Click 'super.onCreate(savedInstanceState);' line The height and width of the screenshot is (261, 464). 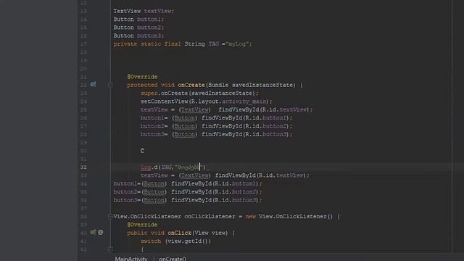200,94
